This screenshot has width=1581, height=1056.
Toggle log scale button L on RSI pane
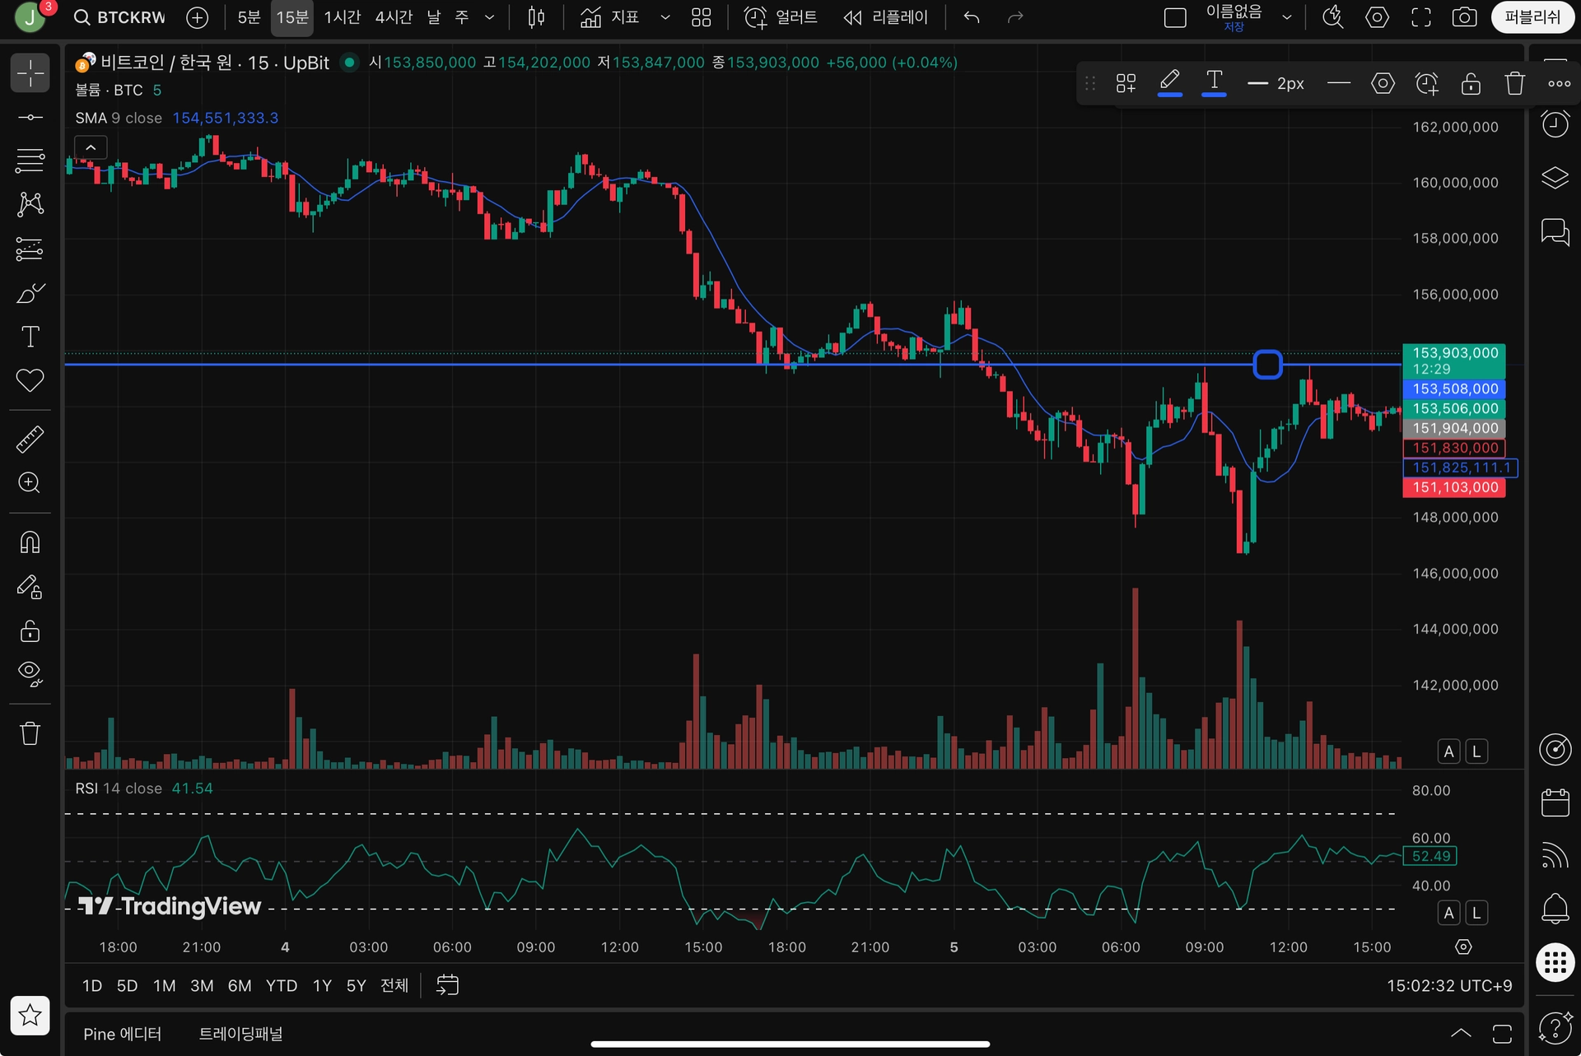(x=1476, y=912)
